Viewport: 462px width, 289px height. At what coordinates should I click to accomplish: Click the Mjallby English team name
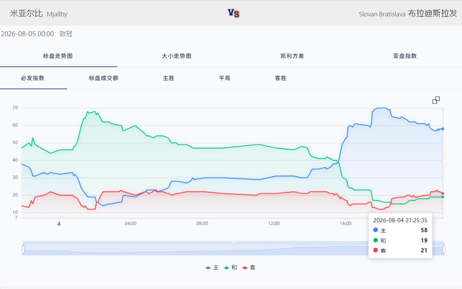pos(57,14)
